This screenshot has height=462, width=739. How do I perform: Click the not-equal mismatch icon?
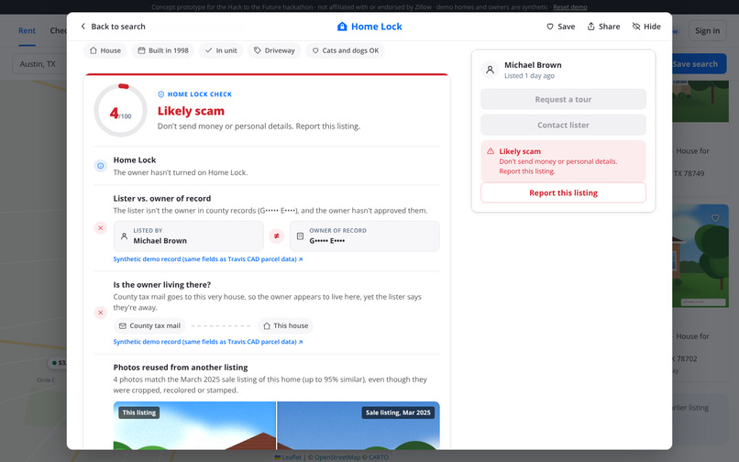(276, 236)
